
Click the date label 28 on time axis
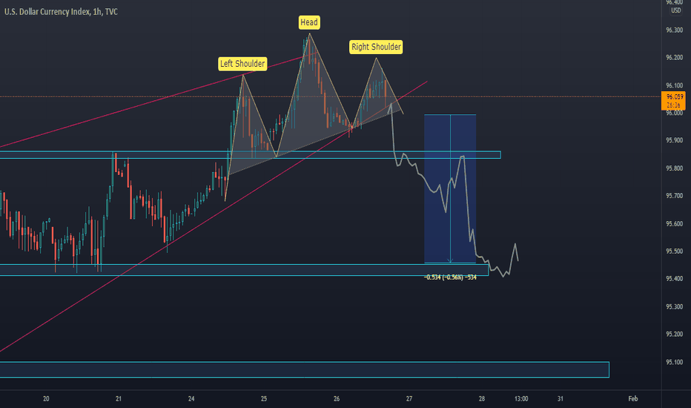coord(482,399)
